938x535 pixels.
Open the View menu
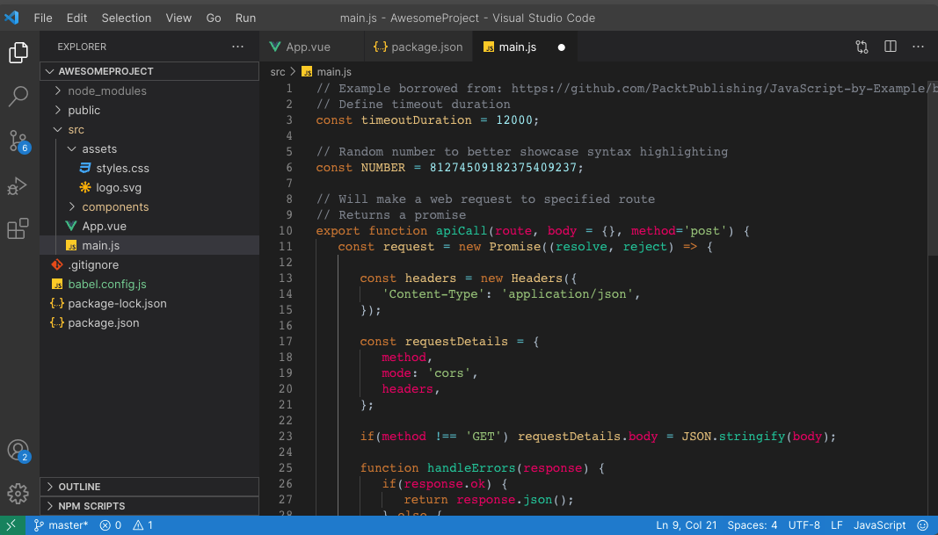[x=178, y=18]
